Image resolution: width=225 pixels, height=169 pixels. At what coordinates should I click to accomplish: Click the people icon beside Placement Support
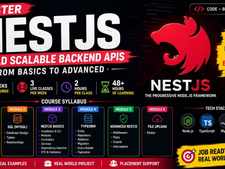pyautogui.click(x=113, y=163)
